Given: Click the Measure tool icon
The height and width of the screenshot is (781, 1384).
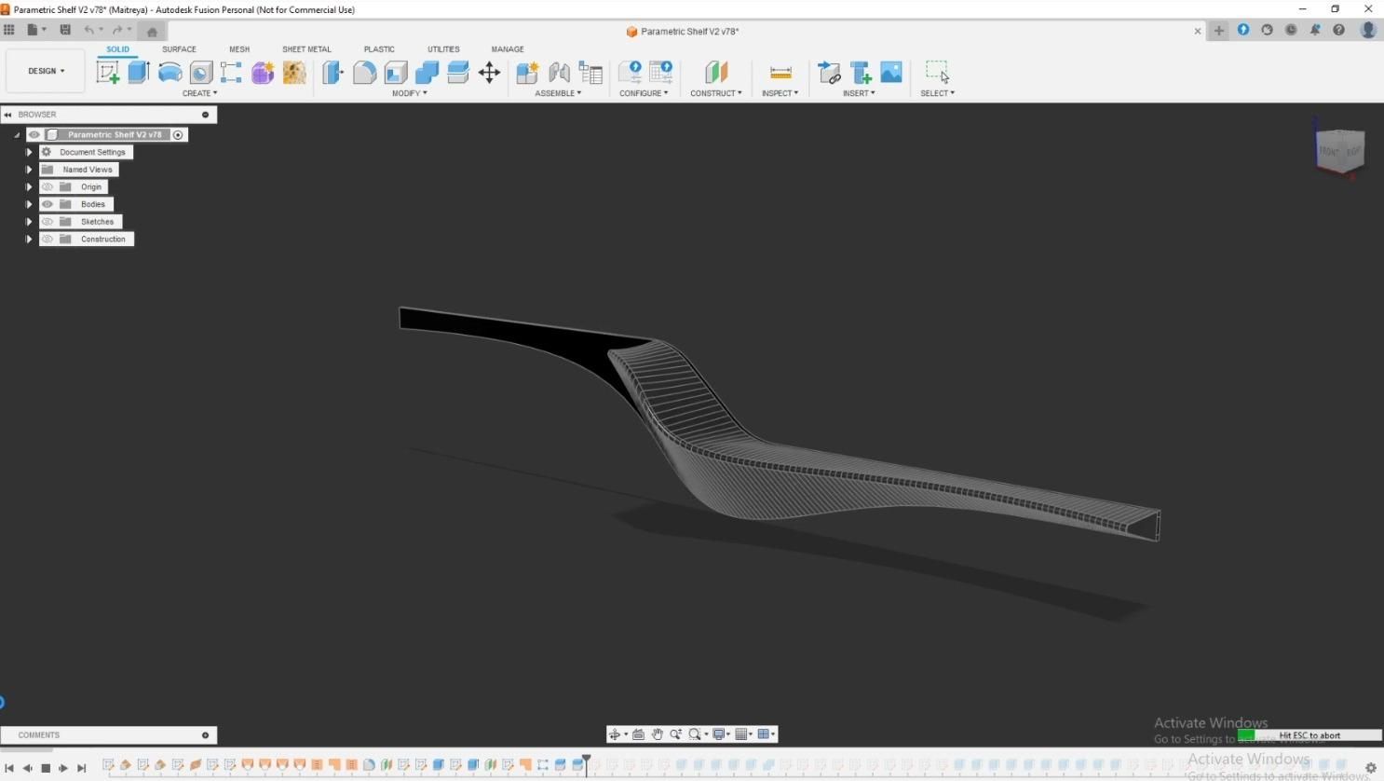Looking at the screenshot, I should (780, 73).
